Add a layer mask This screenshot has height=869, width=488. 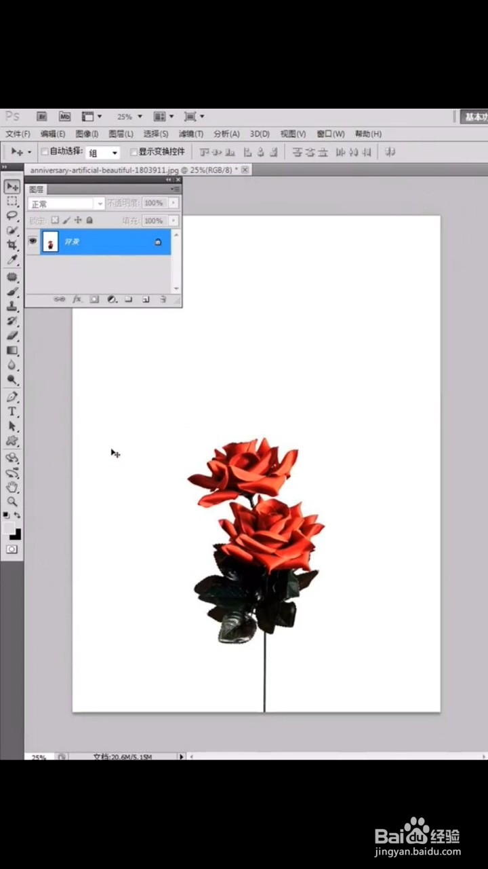(x=94, y=299)
